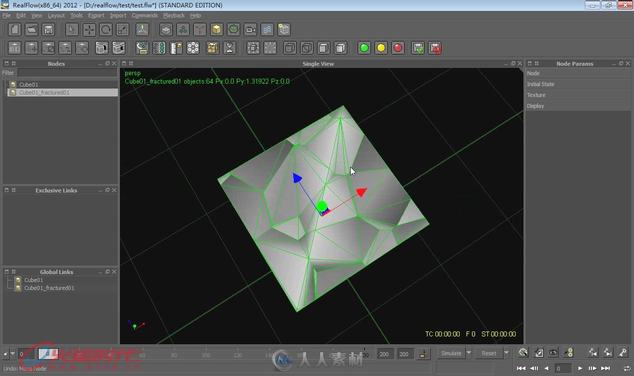
Task: Click the green mesh icon
Action: coord(234,29)
